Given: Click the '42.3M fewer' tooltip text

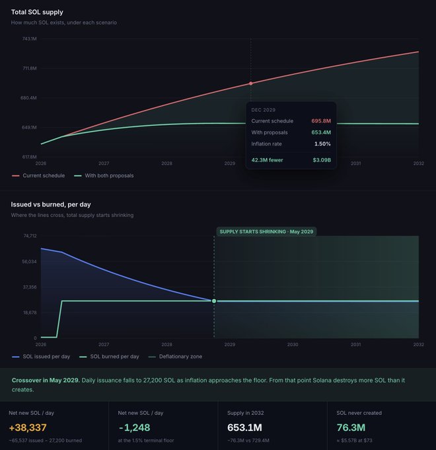Looking at the screenshot, I should click(267, 160).
